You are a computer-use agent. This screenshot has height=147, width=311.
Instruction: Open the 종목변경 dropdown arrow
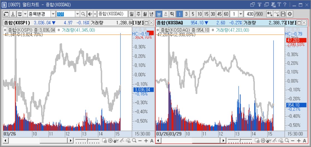(53, 14)
